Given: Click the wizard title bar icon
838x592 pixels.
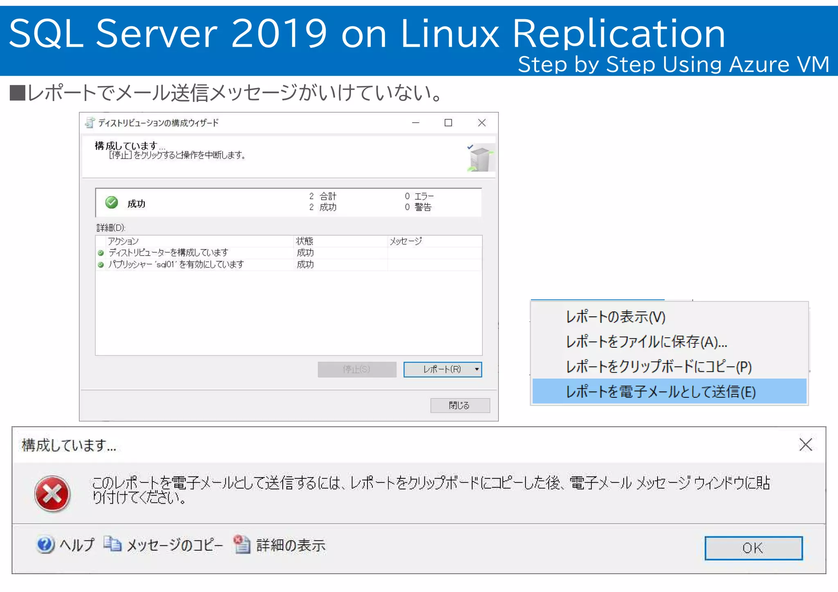Looking at the screenshot, I should coord(90,122).
